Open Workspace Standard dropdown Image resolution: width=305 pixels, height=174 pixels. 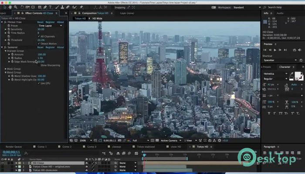(247, 7)
